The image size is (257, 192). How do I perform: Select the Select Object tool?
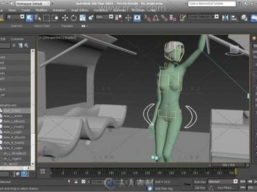(29, 18)
